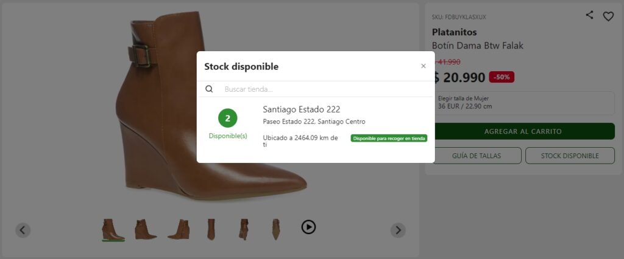Close the Stock disponible dialog
Screen dimensions: 624x259
(x=424, y=66)
